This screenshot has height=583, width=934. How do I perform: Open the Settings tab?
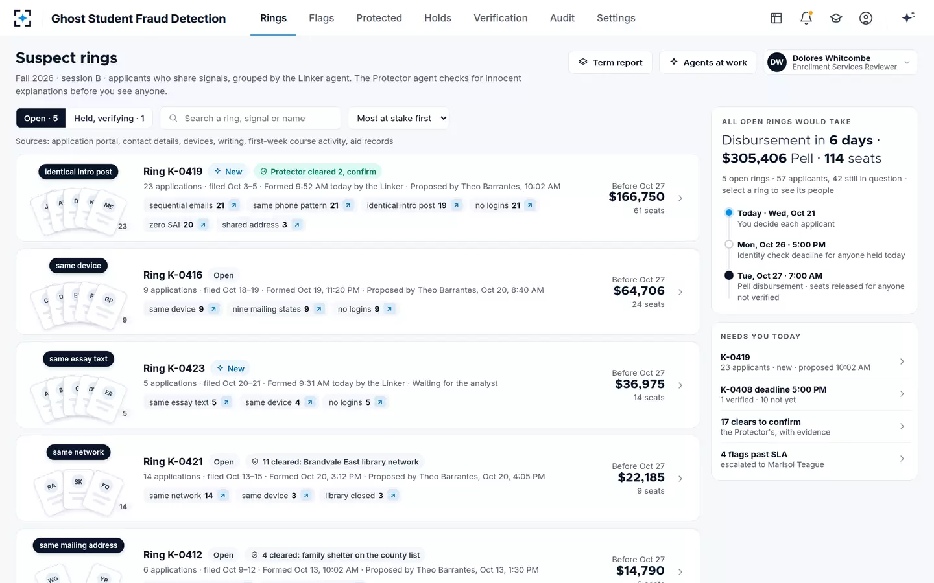[x=616, y=18]
